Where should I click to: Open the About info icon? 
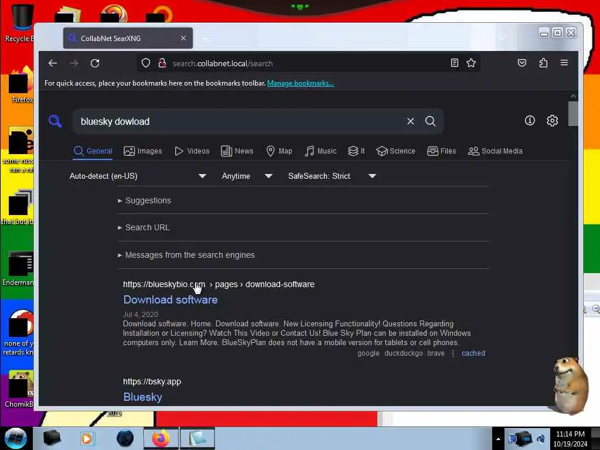click(530, 121)
